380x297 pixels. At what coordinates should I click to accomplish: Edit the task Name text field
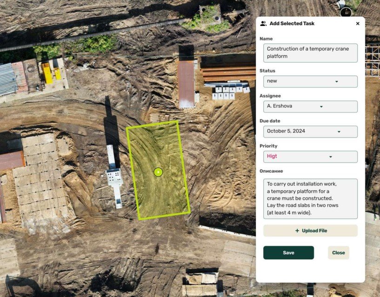[310, 53]
